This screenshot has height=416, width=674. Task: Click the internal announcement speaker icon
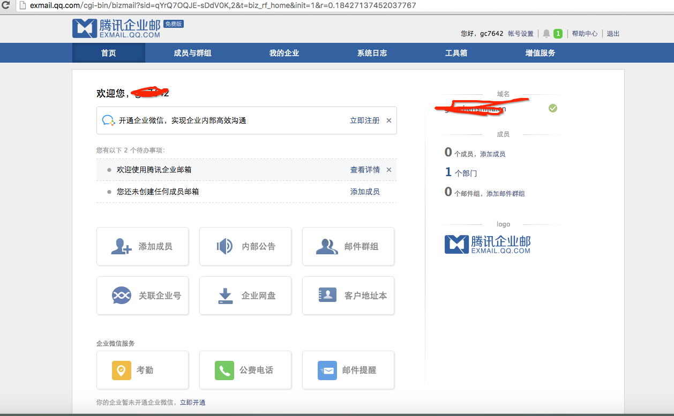click(x=224, y=246)
